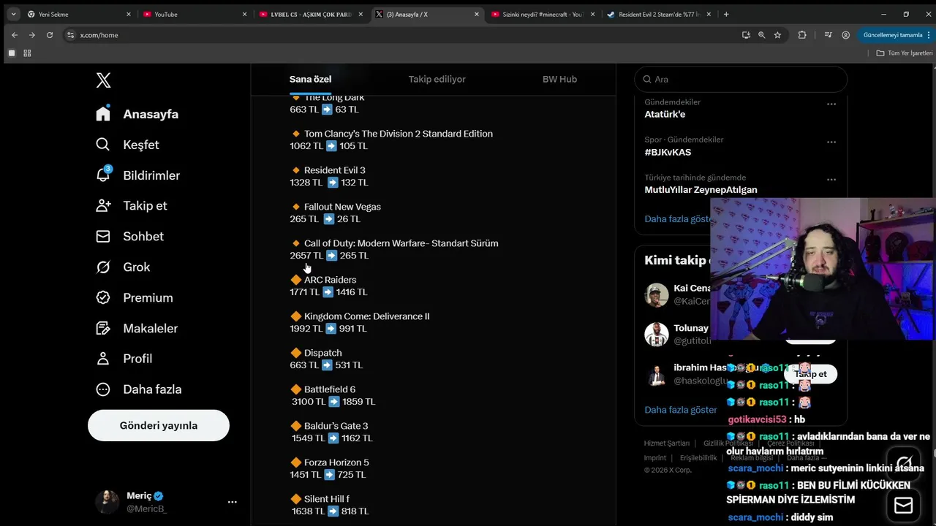Open Tolunay profile avatar
This screenshot has height=526, width=936.
pos(657,335)
